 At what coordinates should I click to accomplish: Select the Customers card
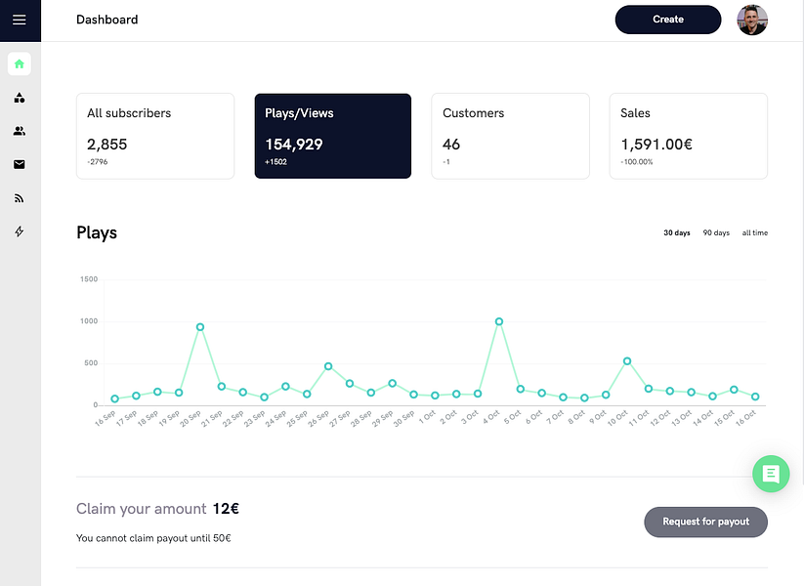pos(510,136)
